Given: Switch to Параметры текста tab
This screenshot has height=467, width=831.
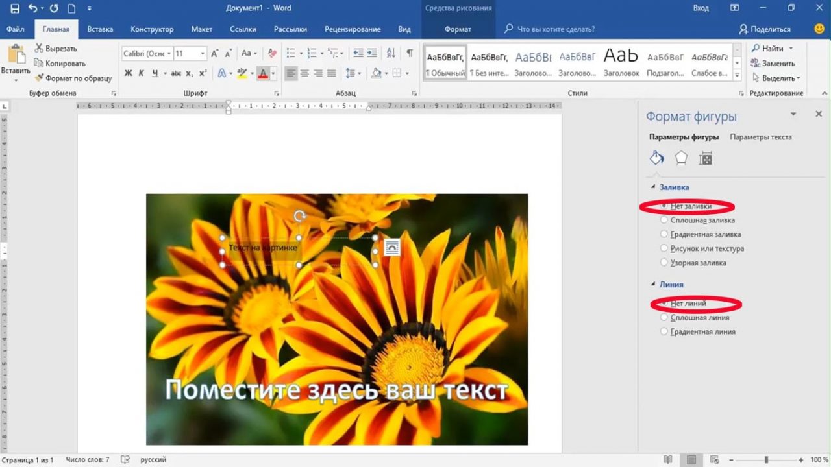Looking at the screenshot, I should tap(760, 137).
